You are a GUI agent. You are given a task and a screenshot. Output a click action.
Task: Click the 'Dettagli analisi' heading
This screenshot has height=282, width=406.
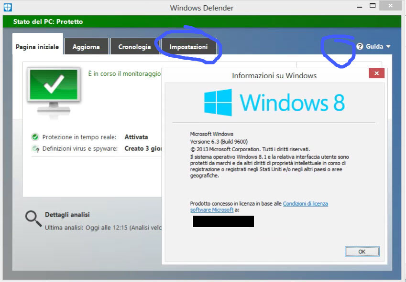(67, 215)
